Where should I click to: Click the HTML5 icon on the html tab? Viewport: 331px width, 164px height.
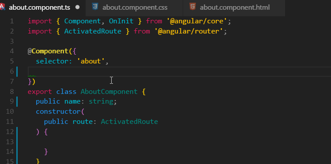click(x=192, y=7)
